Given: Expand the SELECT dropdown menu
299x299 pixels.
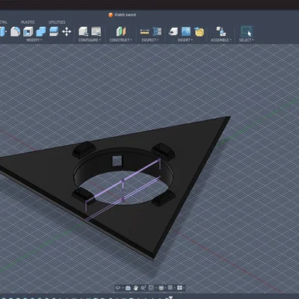Looking at the screenshot, I should 247,40.
